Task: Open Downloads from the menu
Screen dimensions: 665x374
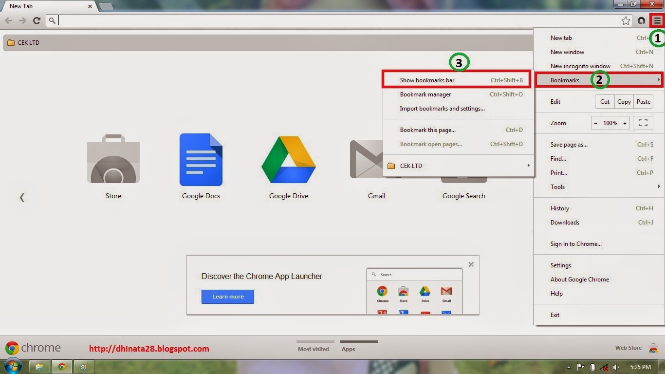Action: pyautogui.click(x=599, y=222)
